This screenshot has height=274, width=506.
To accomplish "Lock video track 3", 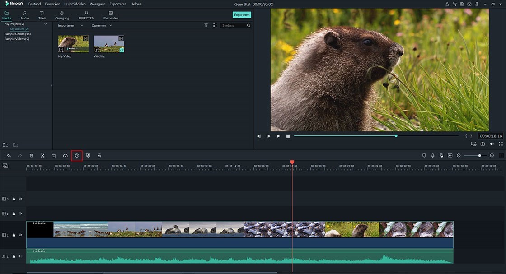I will pyautogui.click(x=14, y=199).
